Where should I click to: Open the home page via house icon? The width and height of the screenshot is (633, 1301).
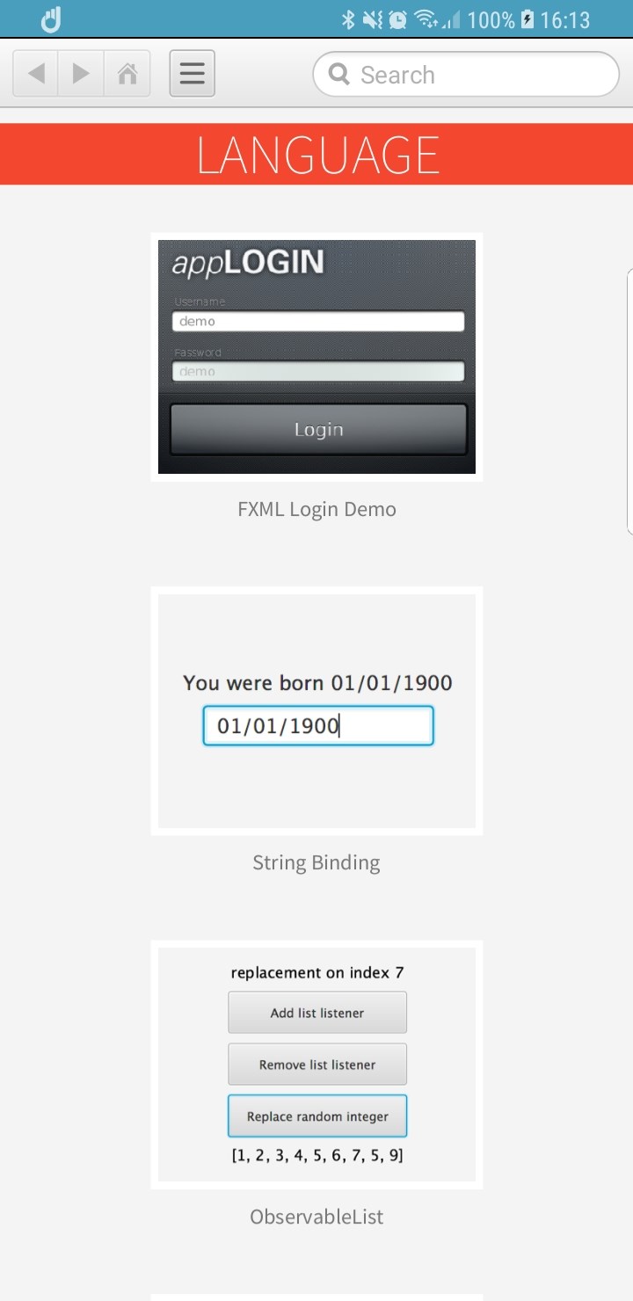click(x=127, y=73)
